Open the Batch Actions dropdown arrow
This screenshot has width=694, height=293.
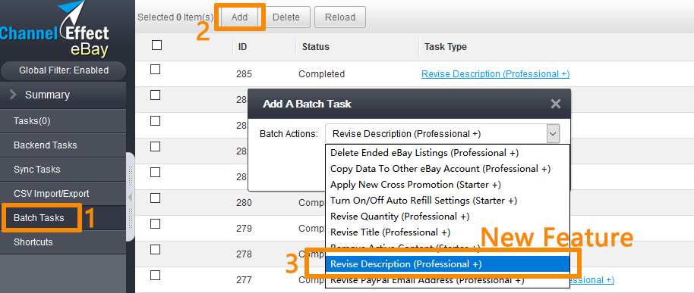(x=552, y=134)
